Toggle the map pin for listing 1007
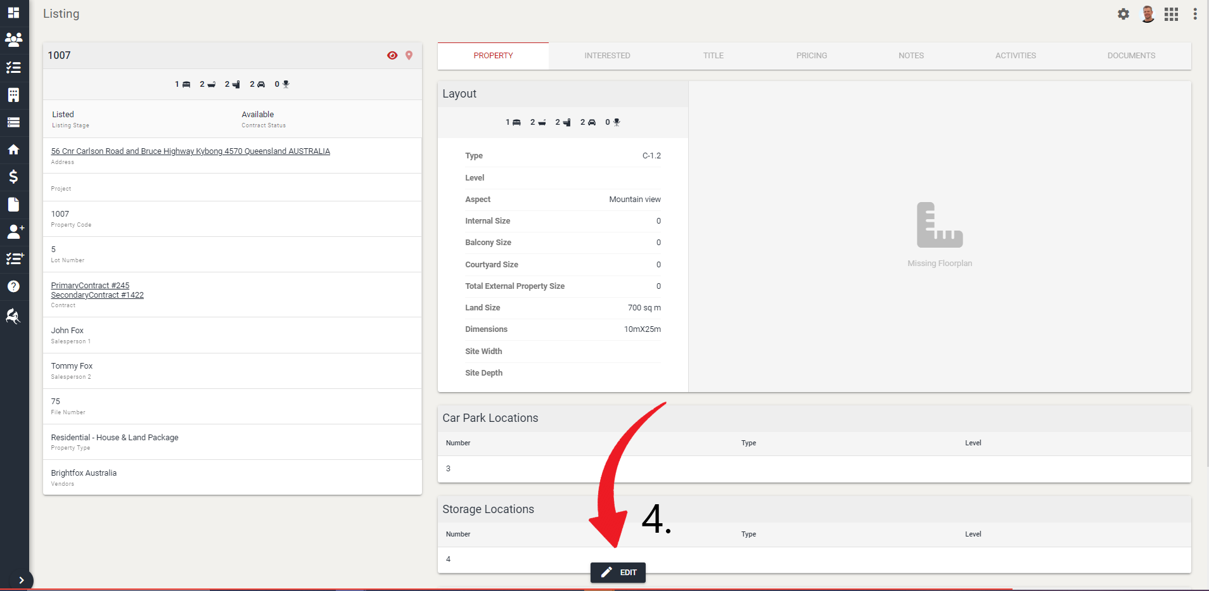Image resolution: width=1209 pixels, height=591 pixels. click(409, 55)
